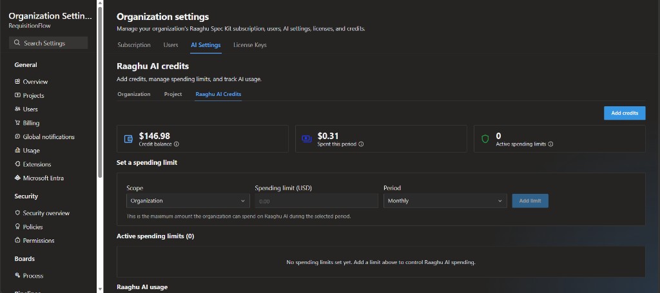
Task: Click the sidebar vertical scrollbar
Action: (100, 93)
